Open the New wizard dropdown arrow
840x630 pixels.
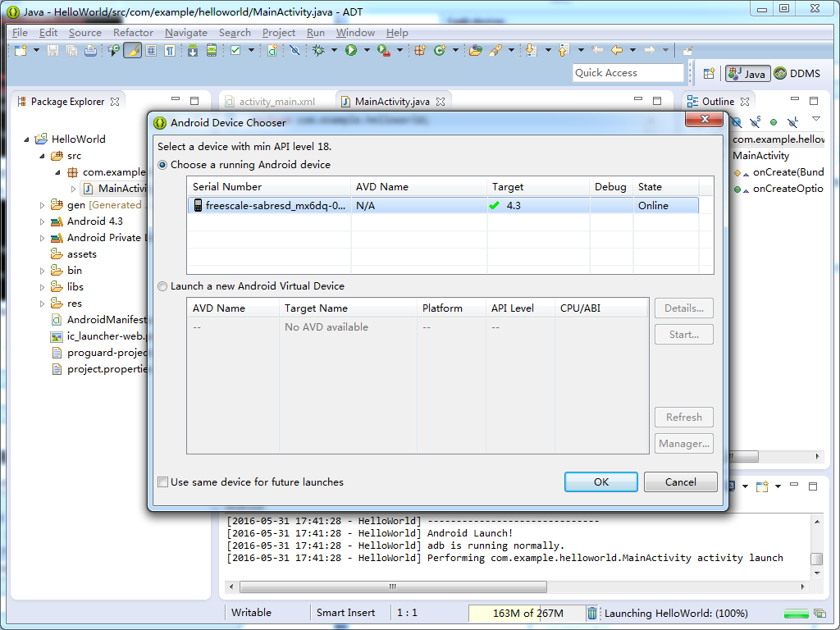(x=36, y=50)
